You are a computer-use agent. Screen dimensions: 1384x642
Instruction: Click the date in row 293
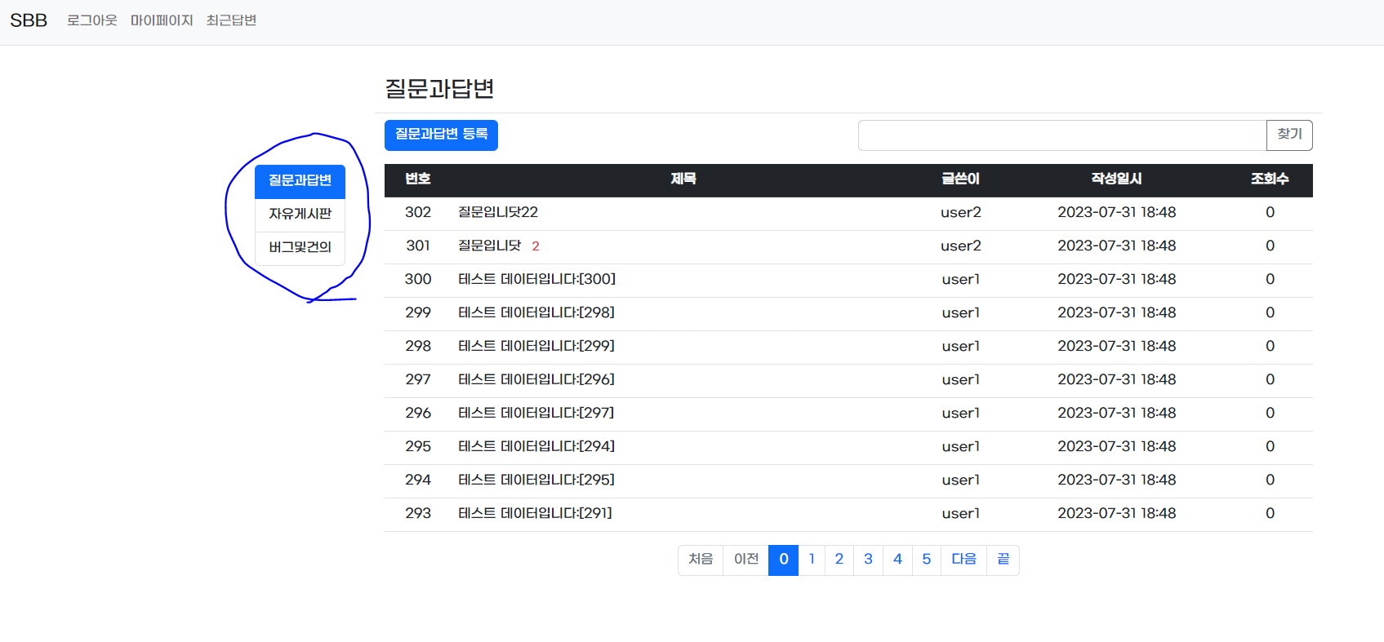coord(1117,513)
